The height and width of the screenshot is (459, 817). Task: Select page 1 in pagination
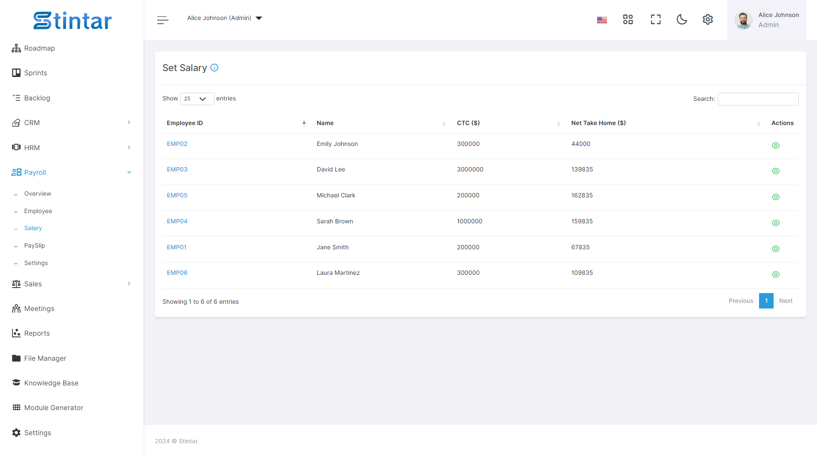point(766,301)
